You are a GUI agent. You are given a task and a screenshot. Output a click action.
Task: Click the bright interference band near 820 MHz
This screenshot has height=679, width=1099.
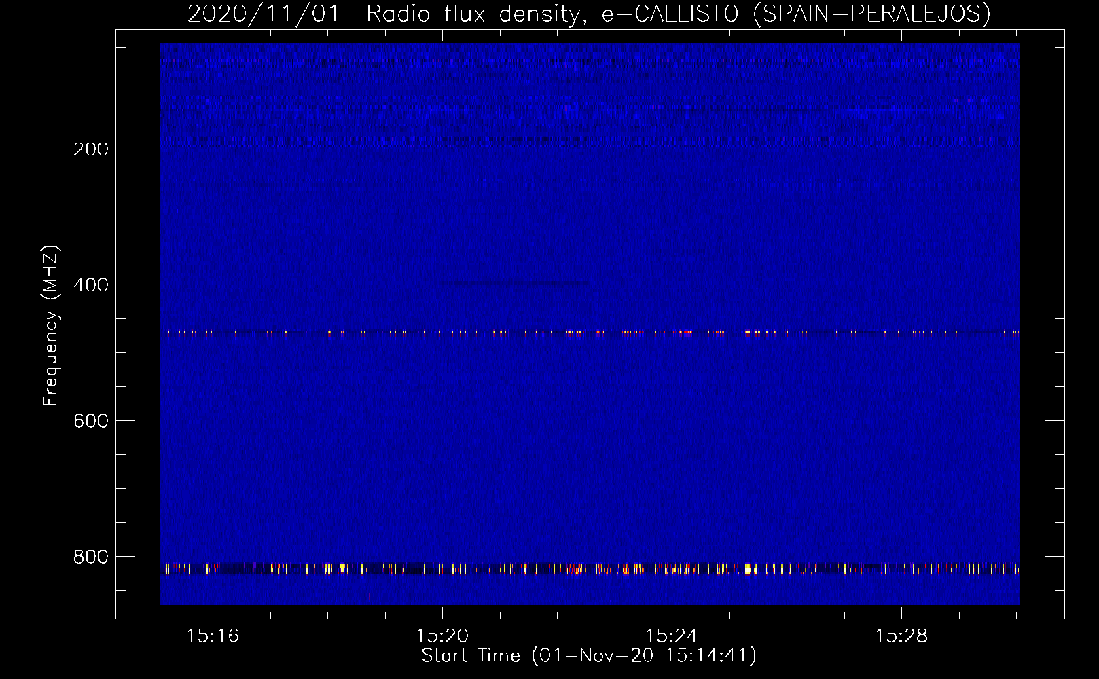click(590, 569)
